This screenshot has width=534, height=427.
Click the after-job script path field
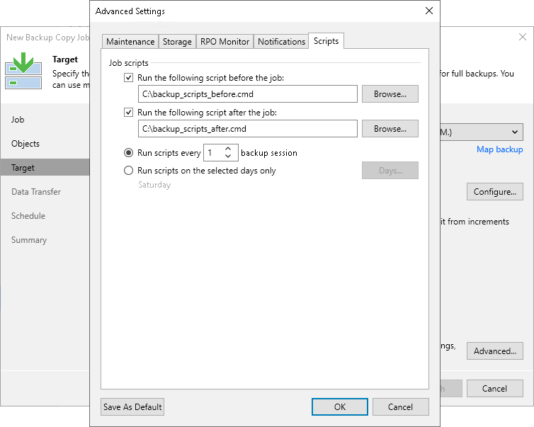[x=248, y=129]
